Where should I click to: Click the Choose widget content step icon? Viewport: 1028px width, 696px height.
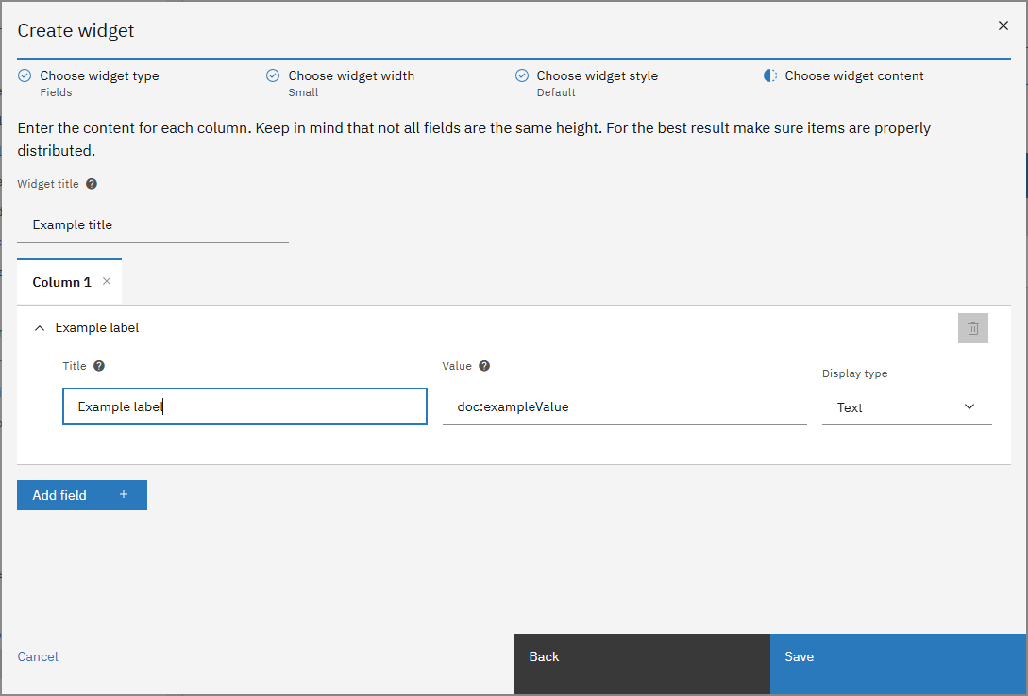pos(770,75)
